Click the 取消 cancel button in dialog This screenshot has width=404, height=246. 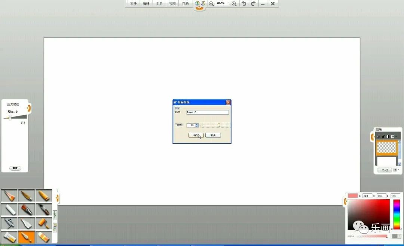(x=213, y=135)
